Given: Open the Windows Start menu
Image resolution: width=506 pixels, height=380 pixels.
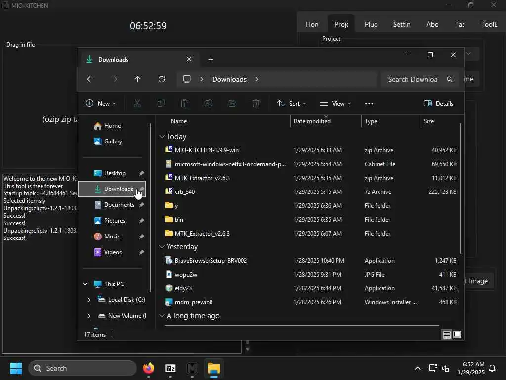Looking at the screenshot, I should 16,368.
